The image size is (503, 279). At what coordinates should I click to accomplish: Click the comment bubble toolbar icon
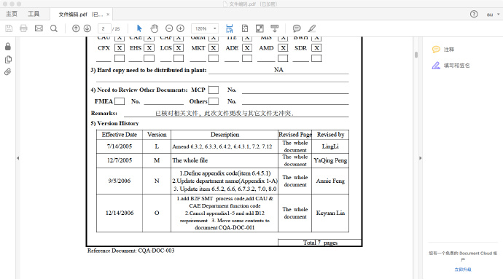tap(297, 28)
